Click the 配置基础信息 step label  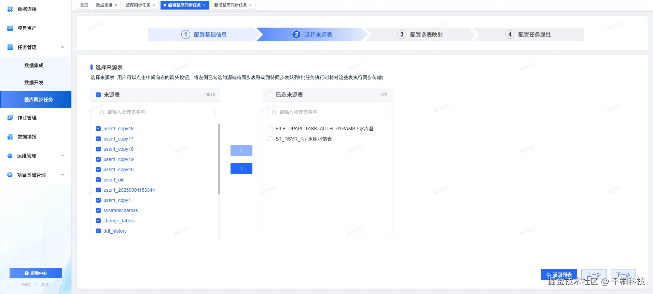click(x=210, y=34)
